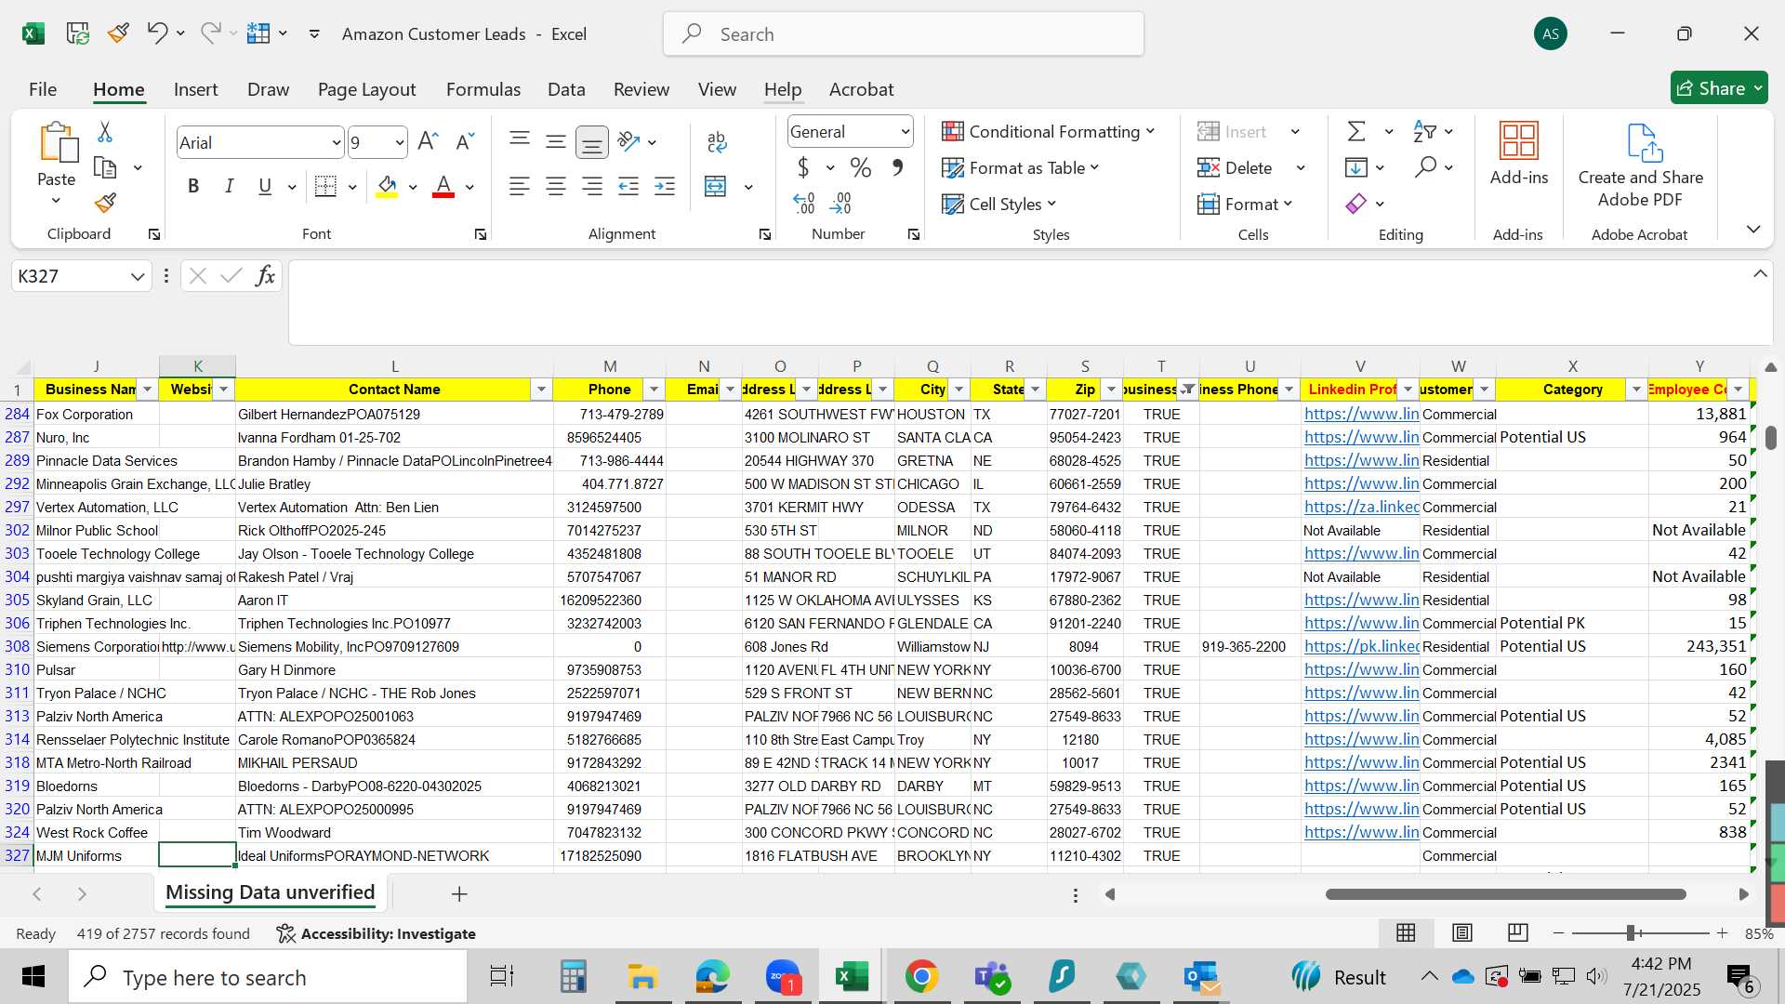Click Increase Decimal icon

coord(804,203)
